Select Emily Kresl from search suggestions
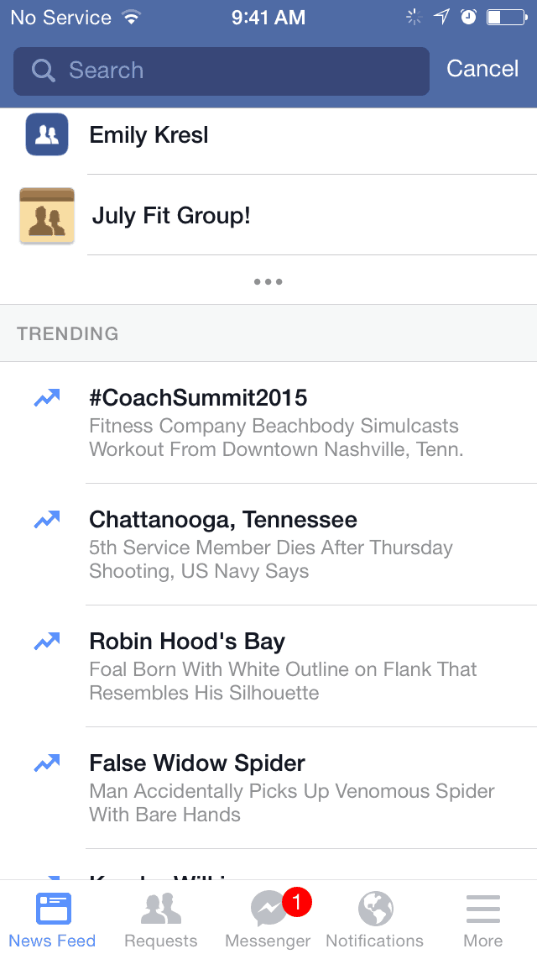The image size is (537, 954). tap(149, 134)
